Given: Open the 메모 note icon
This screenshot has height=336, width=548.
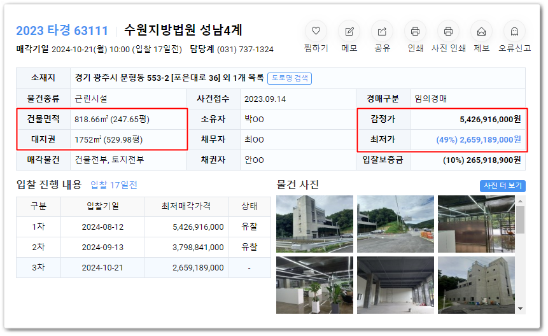Looking at the screenshot, I should pyautogui.click(x=349, y=31).
